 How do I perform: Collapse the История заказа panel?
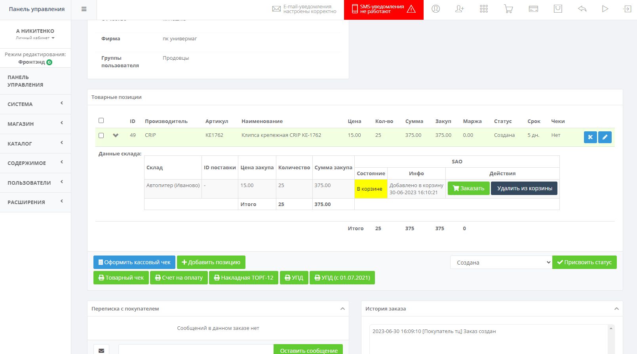coord(616,309)
